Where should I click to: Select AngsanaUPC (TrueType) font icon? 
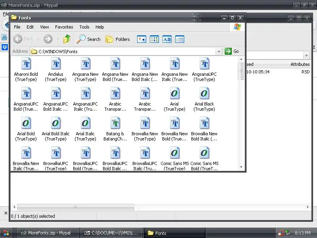tap(204, 63)
